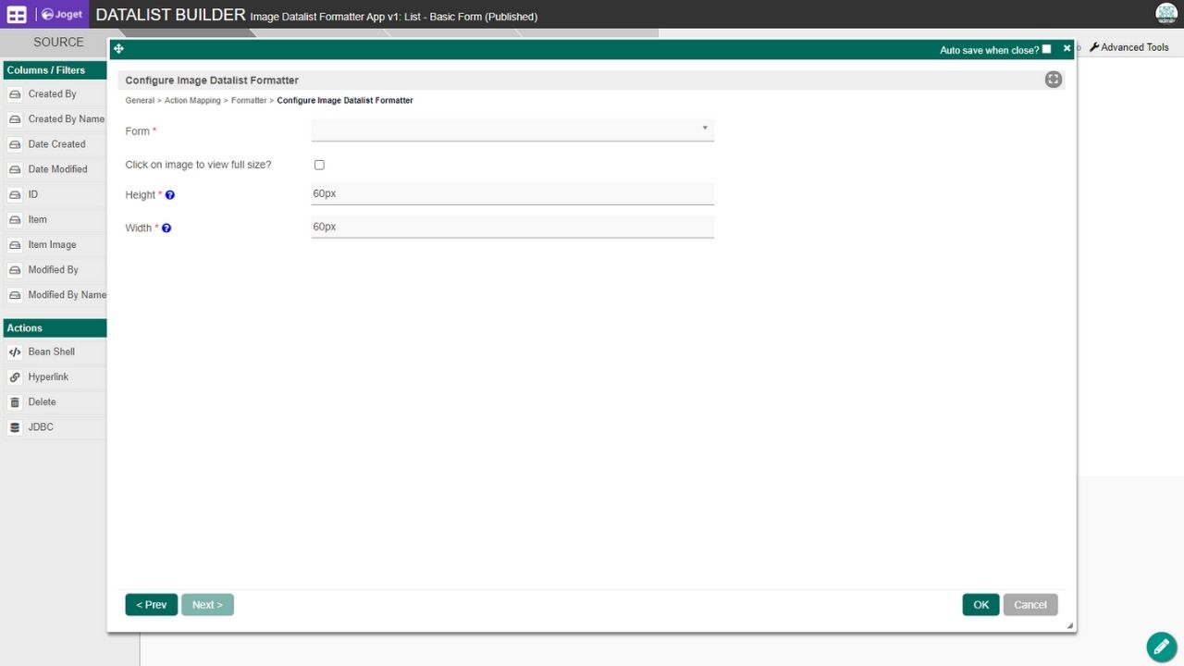1184x666 pixels.
Task: Click the move dialog crosshair icon
Action: click(x=118, y=49)
